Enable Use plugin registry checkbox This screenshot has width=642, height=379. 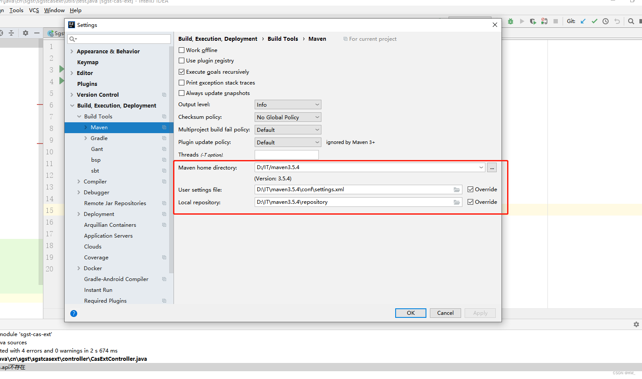click(182, 61)
